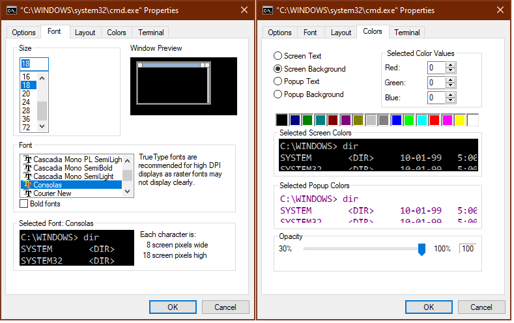514x323 pixels.
Task: Open Layout tab in right window
Action: tap(341, 33)
